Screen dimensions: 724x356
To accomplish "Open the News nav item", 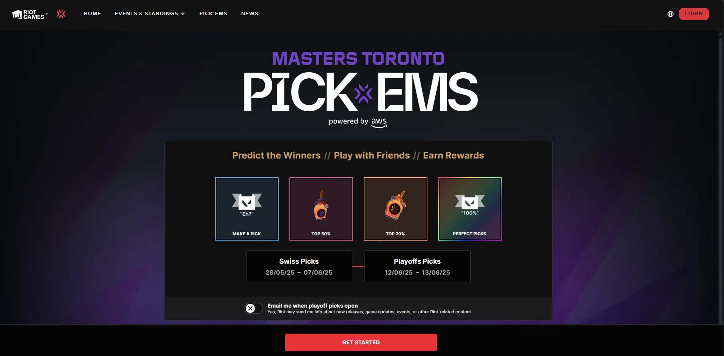I will (250, 14).
